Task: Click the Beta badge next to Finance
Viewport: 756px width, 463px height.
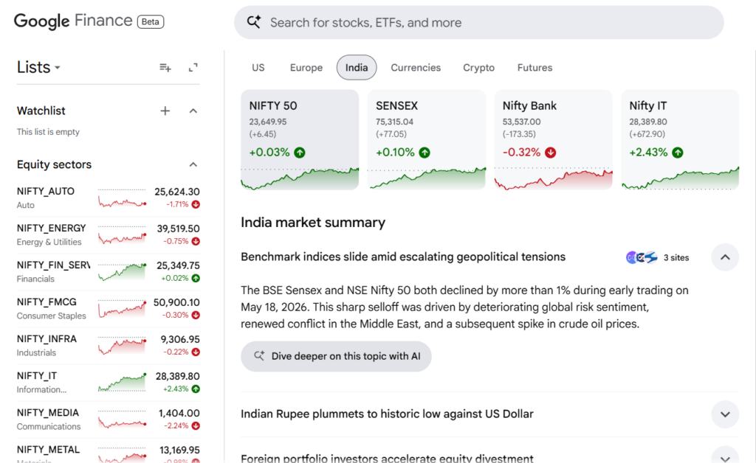Action: click(x=151, y=21)
